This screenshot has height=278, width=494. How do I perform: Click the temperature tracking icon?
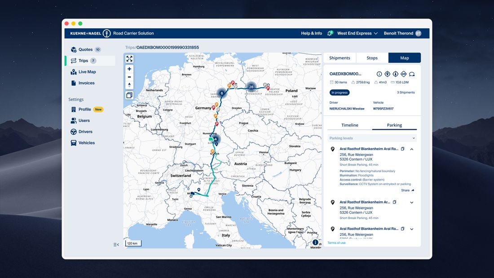(x=395, y=74)
